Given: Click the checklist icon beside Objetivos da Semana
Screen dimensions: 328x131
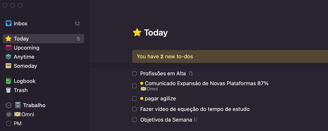Looking at the screenshot, I should [195, 120].
